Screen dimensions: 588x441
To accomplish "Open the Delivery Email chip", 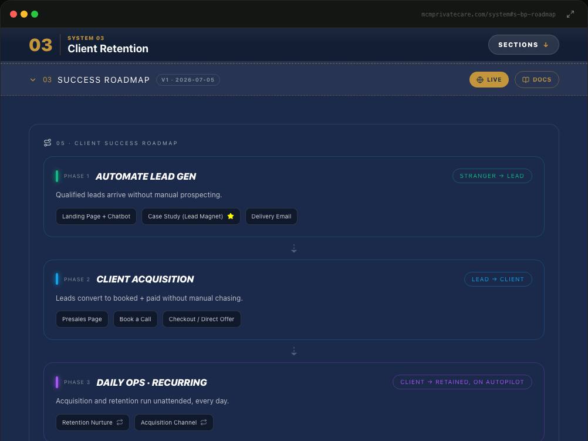I will 271,216.
